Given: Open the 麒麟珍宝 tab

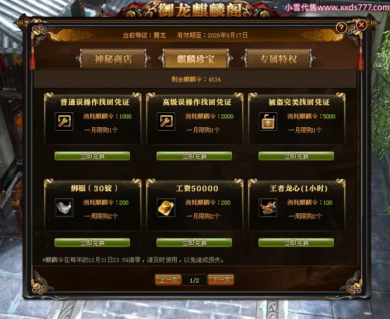Looking at the screenshot, I should coord(195,59).
